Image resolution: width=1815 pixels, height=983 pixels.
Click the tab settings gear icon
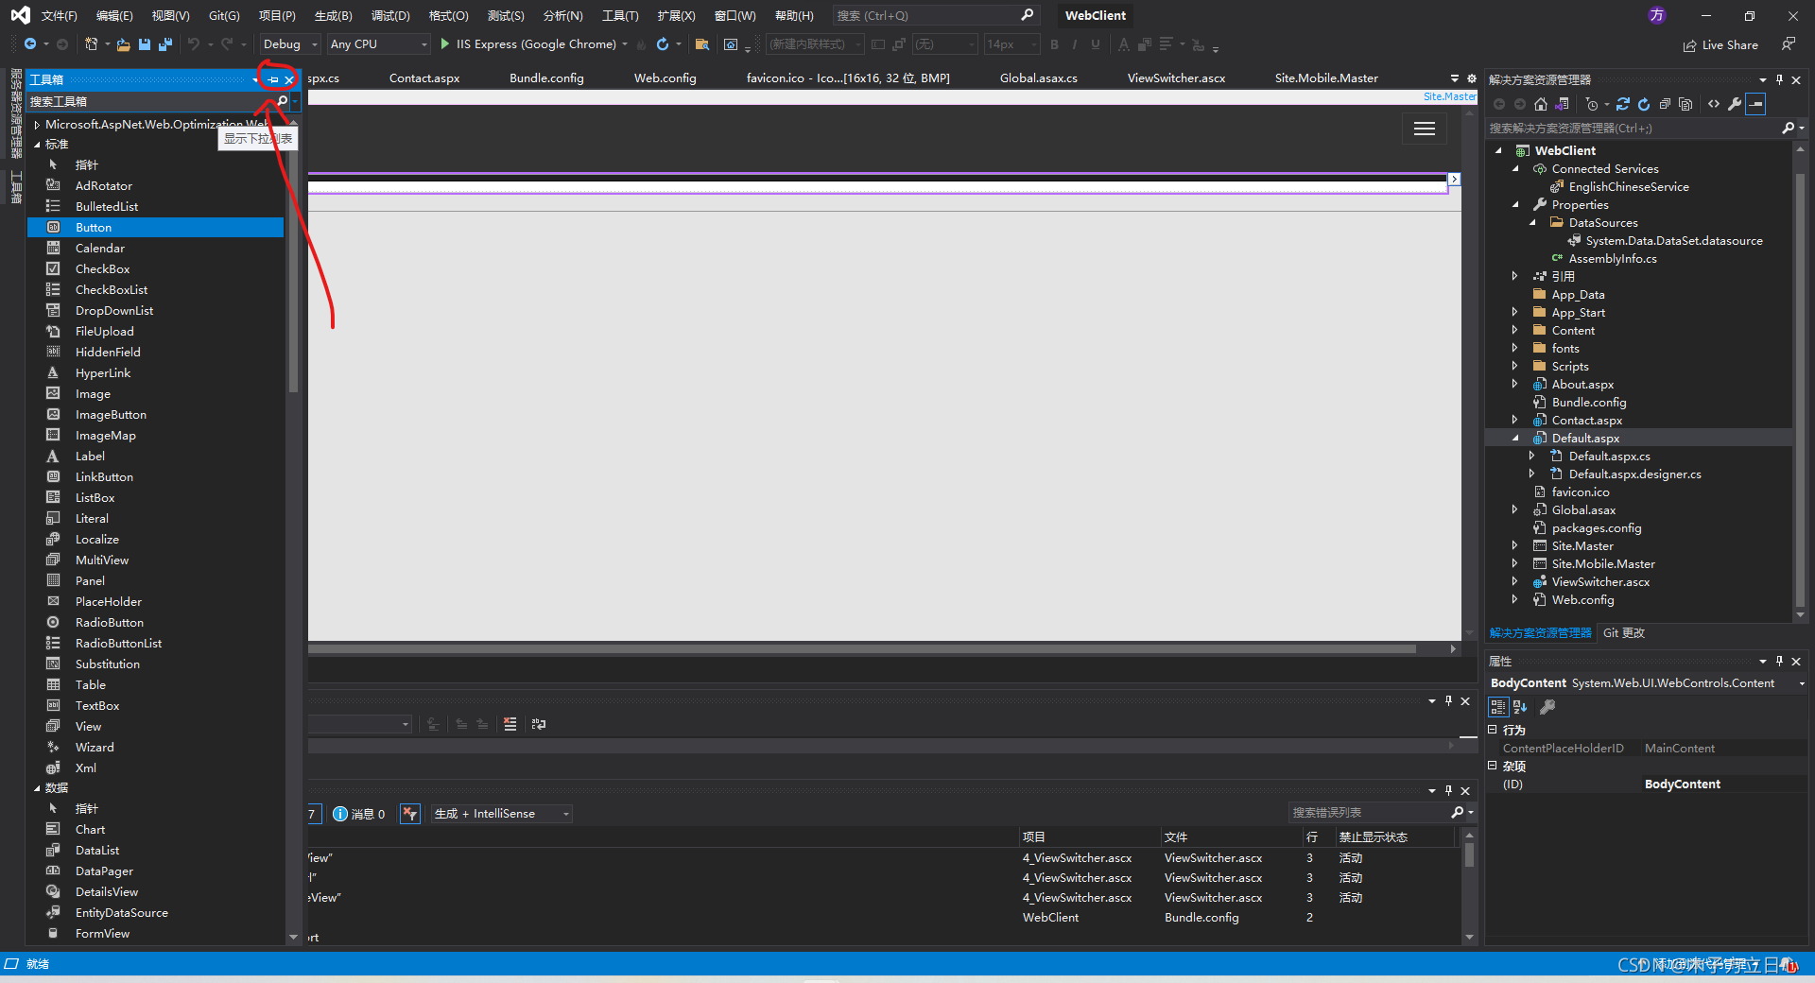click(1472, 78)
